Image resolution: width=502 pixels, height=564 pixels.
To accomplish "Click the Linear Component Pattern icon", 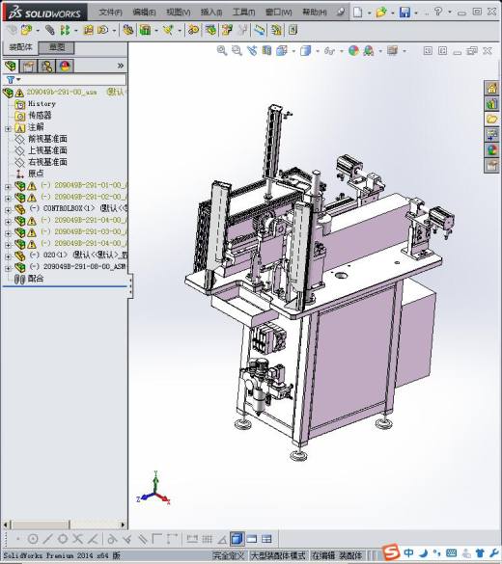I will point(65,30).
